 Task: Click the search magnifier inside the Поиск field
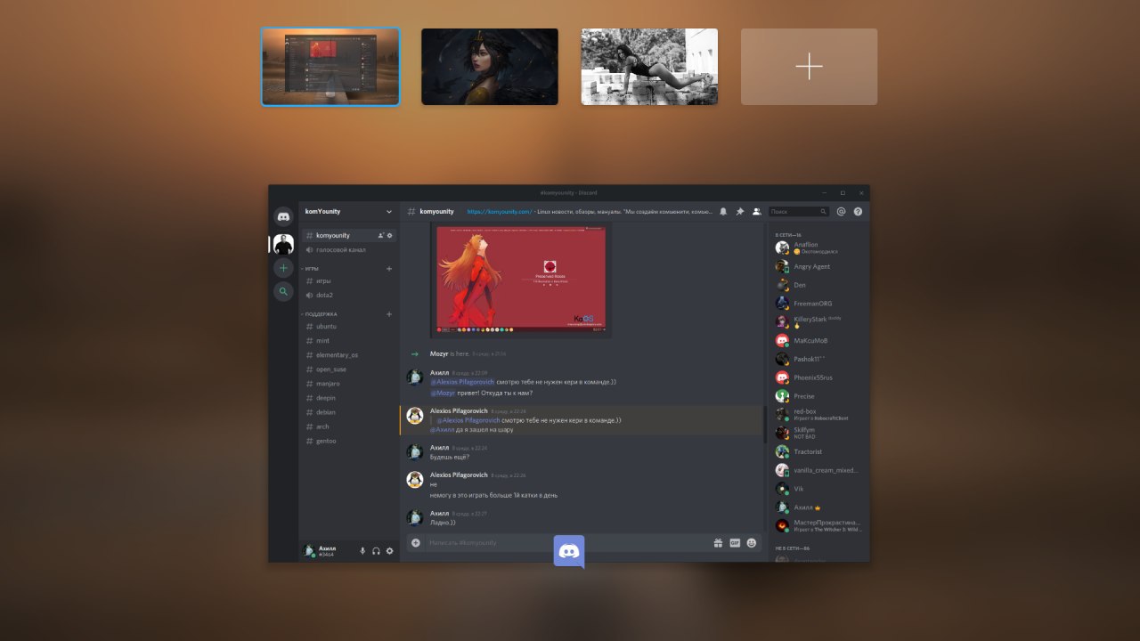tap(823, 212)
